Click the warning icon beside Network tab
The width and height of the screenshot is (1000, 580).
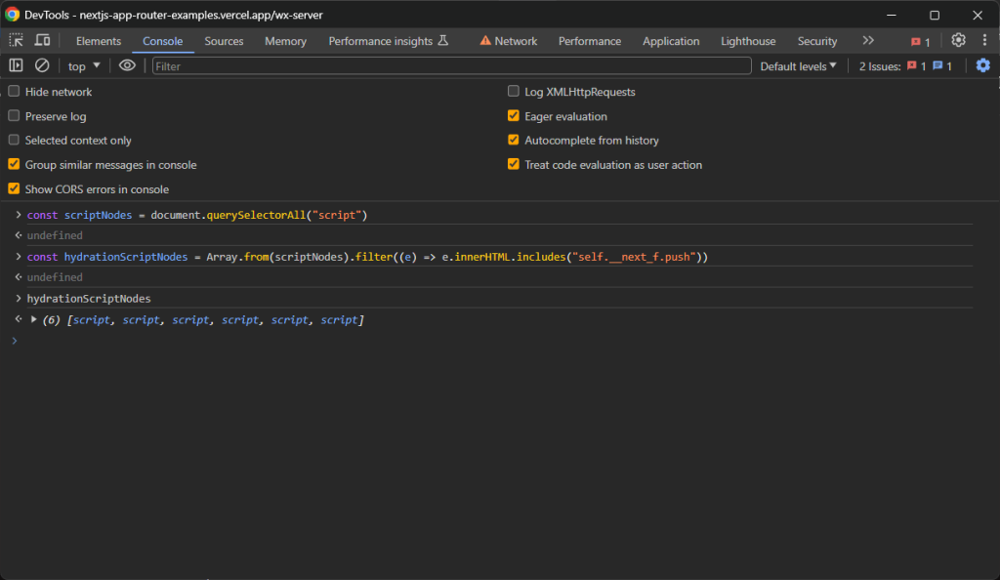485,40
